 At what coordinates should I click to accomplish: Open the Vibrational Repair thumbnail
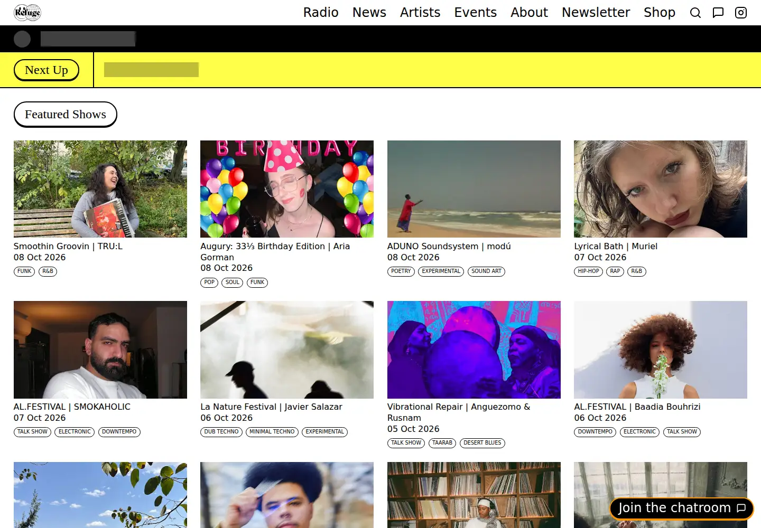click(x=474, y=350)
